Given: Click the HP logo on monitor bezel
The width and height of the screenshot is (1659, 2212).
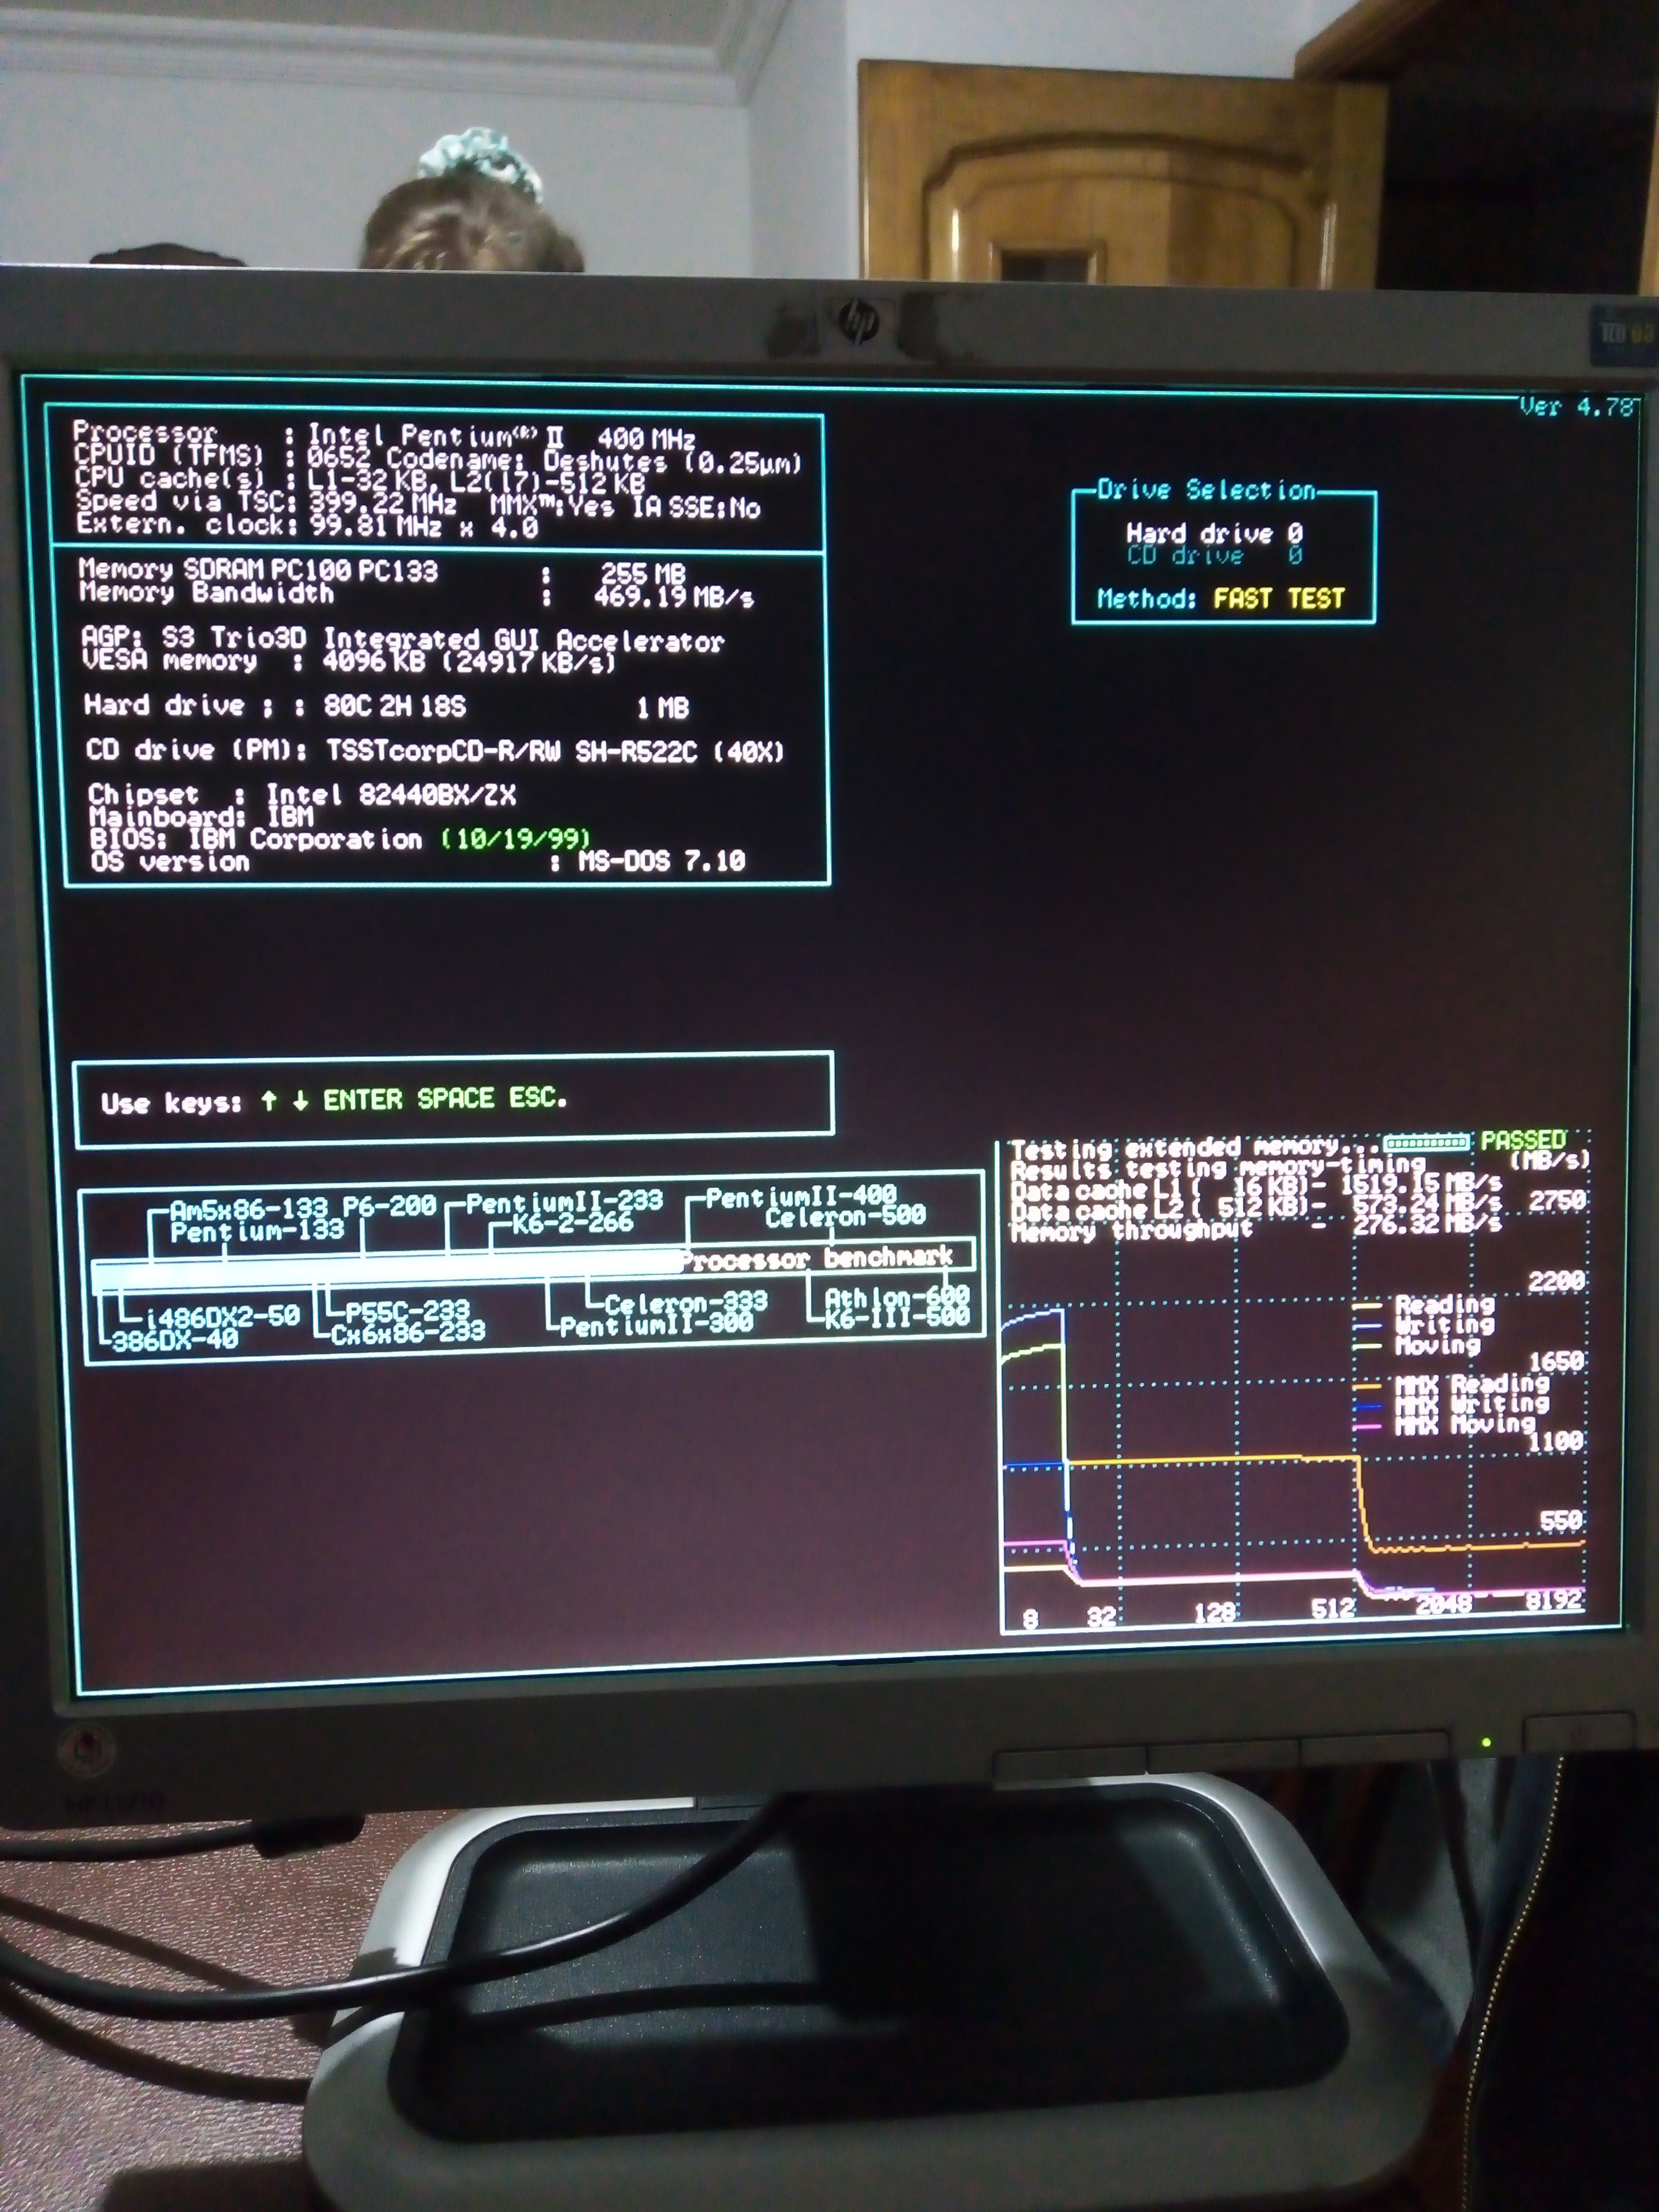Looking at the screenshot, I should 858,321.
